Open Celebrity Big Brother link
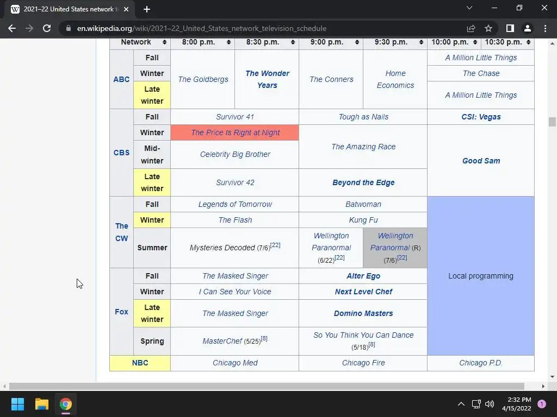 click(235, 154)
